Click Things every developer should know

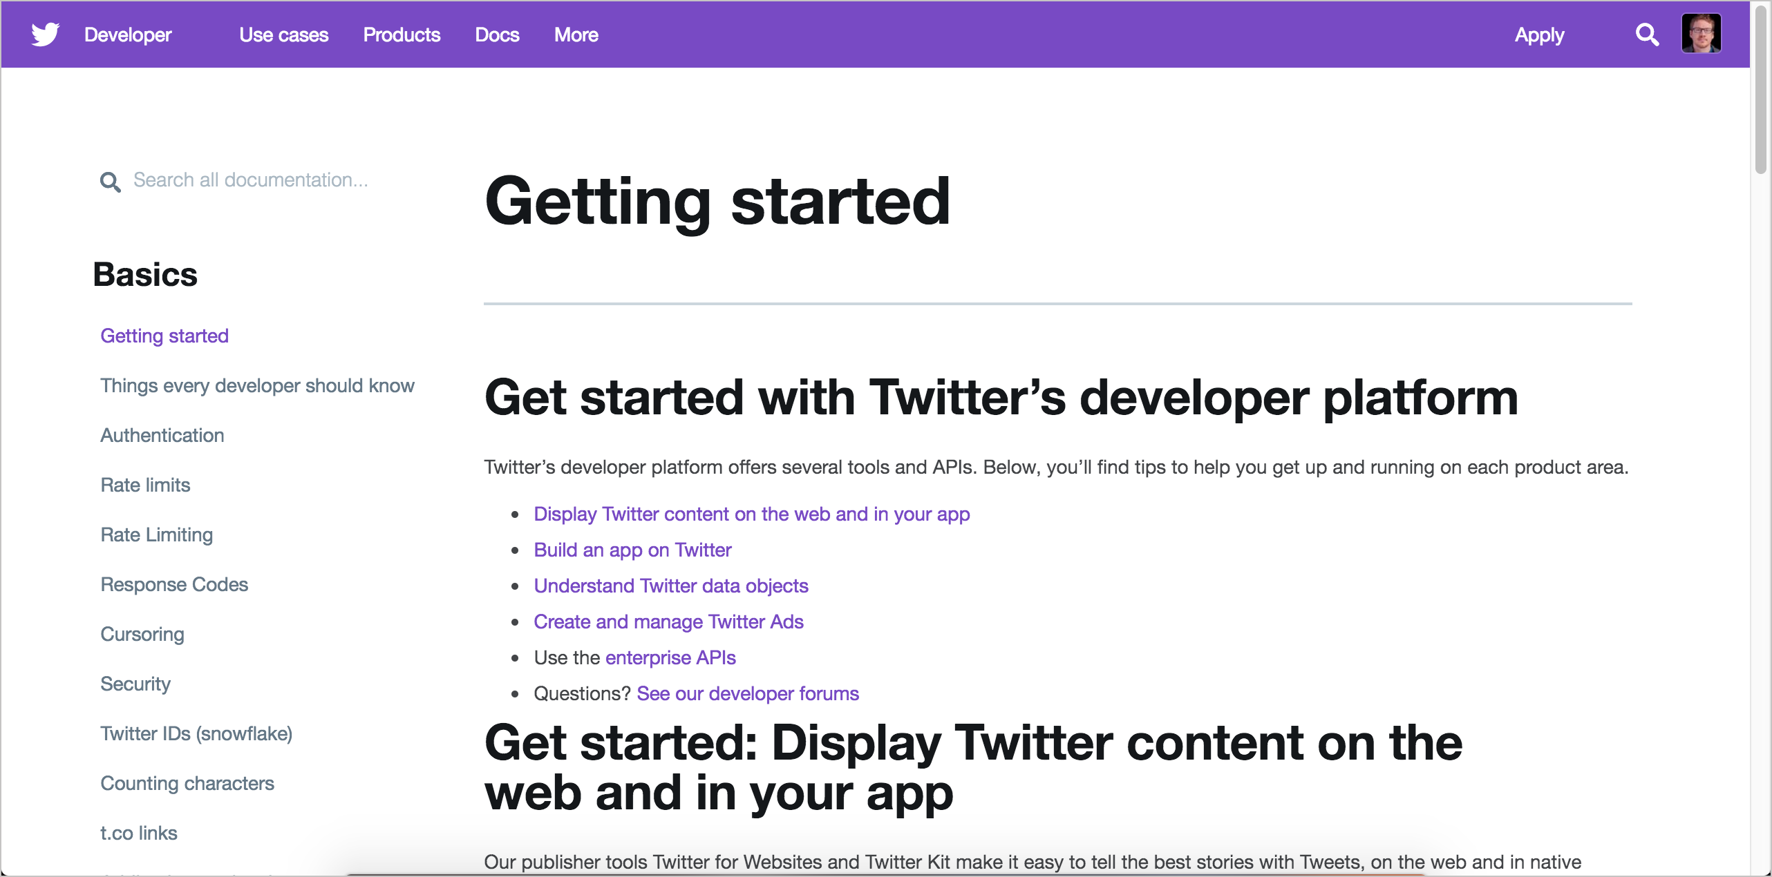[x=256, y=385]
